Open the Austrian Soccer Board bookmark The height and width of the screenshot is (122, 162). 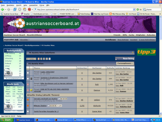[10, 14]
